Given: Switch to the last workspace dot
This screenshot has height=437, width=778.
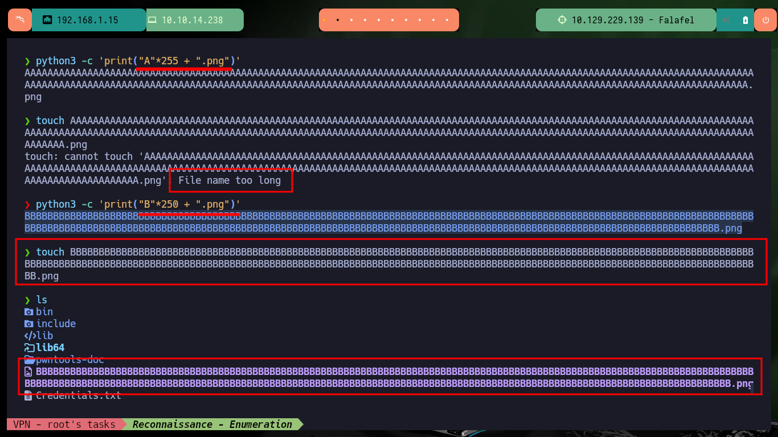Looking at the screenshot, I should coord(447,20).
